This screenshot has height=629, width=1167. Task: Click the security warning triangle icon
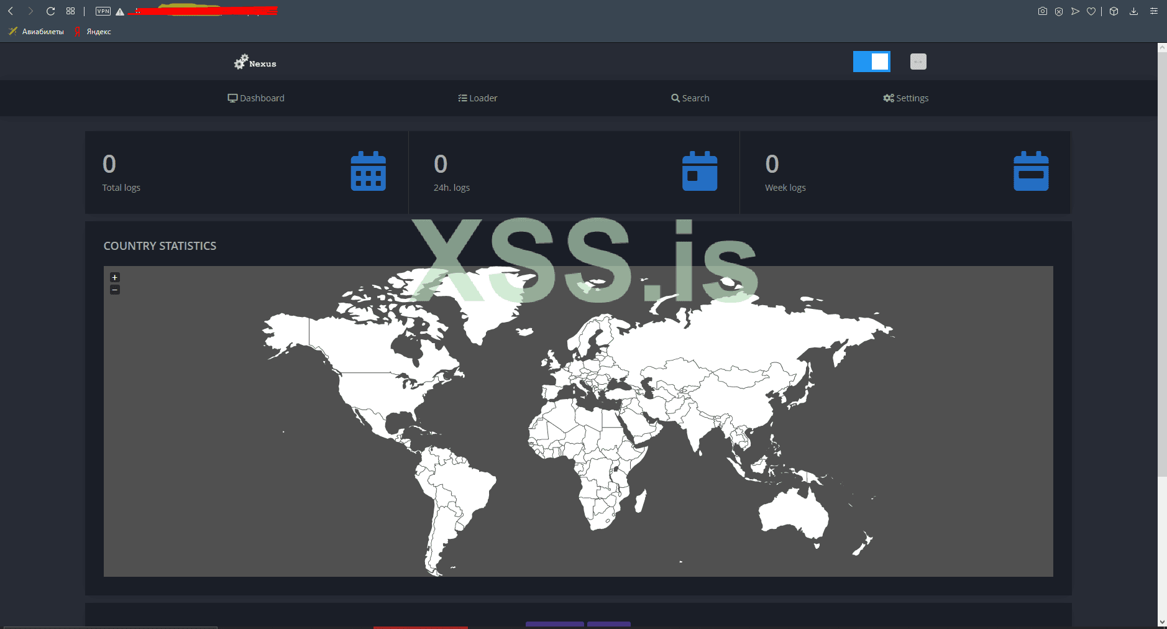tap(120, 12)
